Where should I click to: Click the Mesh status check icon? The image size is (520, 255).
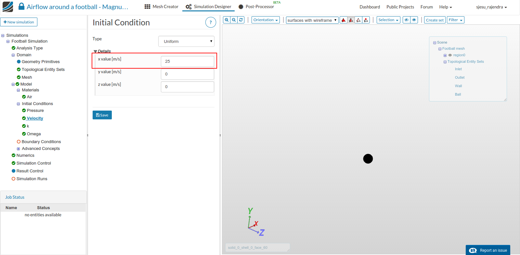(x=19, y=77)
